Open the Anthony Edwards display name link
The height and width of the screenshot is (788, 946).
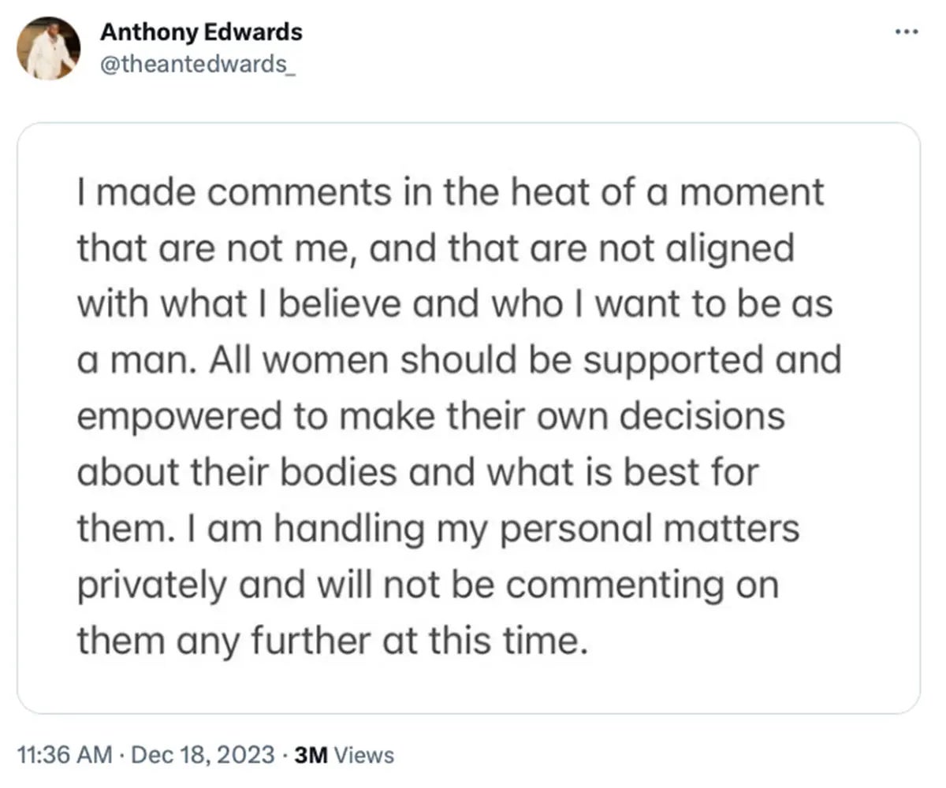tap(201, 32)
